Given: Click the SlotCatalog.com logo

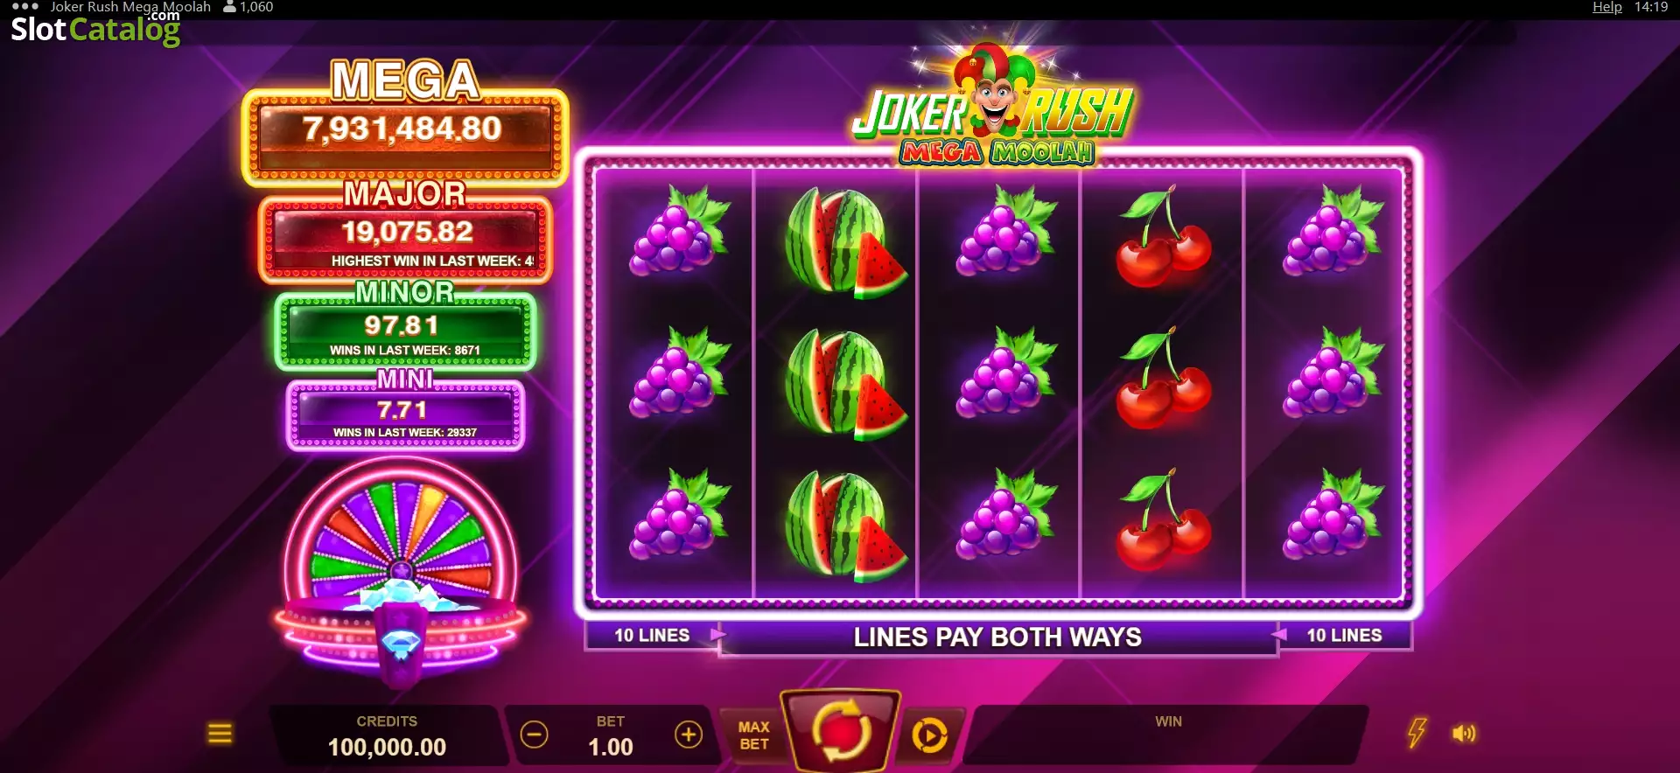Looking at the screenshot, I should tap(95, 28).
